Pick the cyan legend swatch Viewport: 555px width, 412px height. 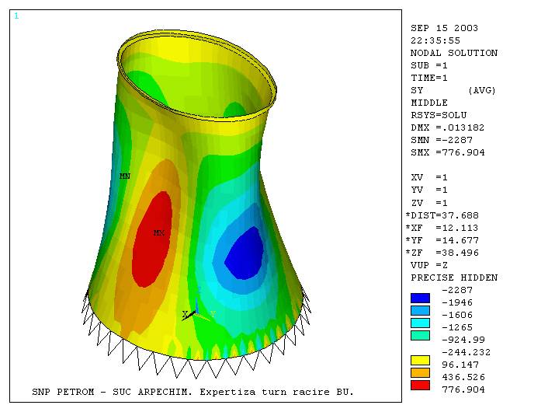coord(419,322)
